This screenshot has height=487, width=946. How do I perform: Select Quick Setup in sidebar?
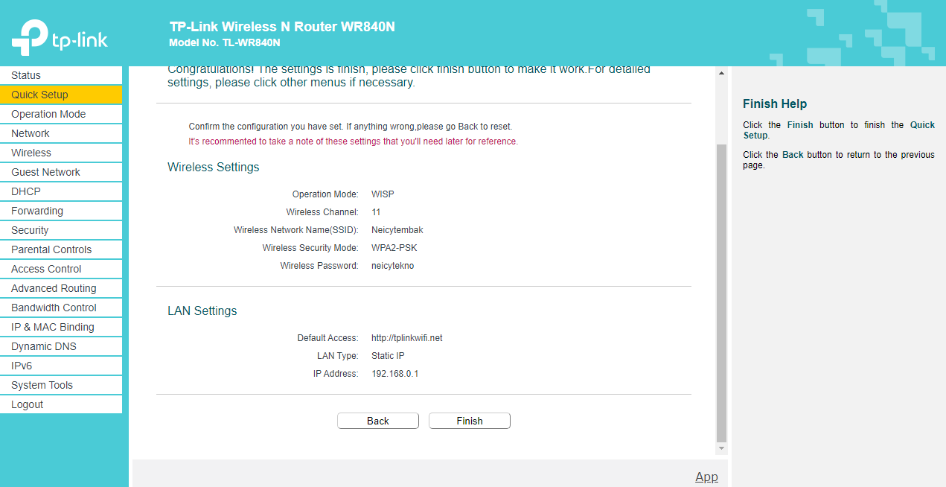click(61, 95)
